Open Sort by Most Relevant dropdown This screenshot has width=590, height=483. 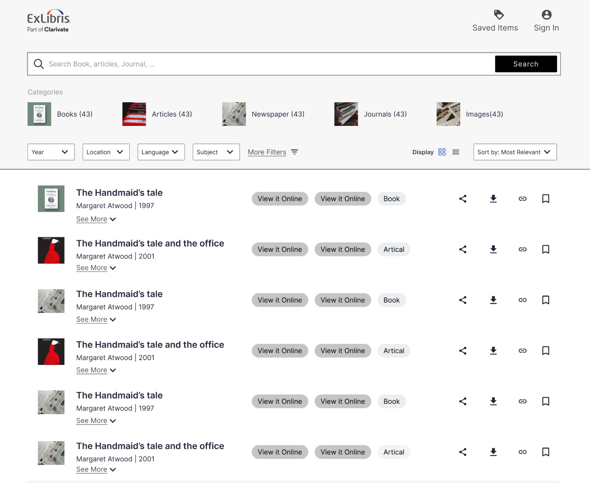click(x=515, y=152)
